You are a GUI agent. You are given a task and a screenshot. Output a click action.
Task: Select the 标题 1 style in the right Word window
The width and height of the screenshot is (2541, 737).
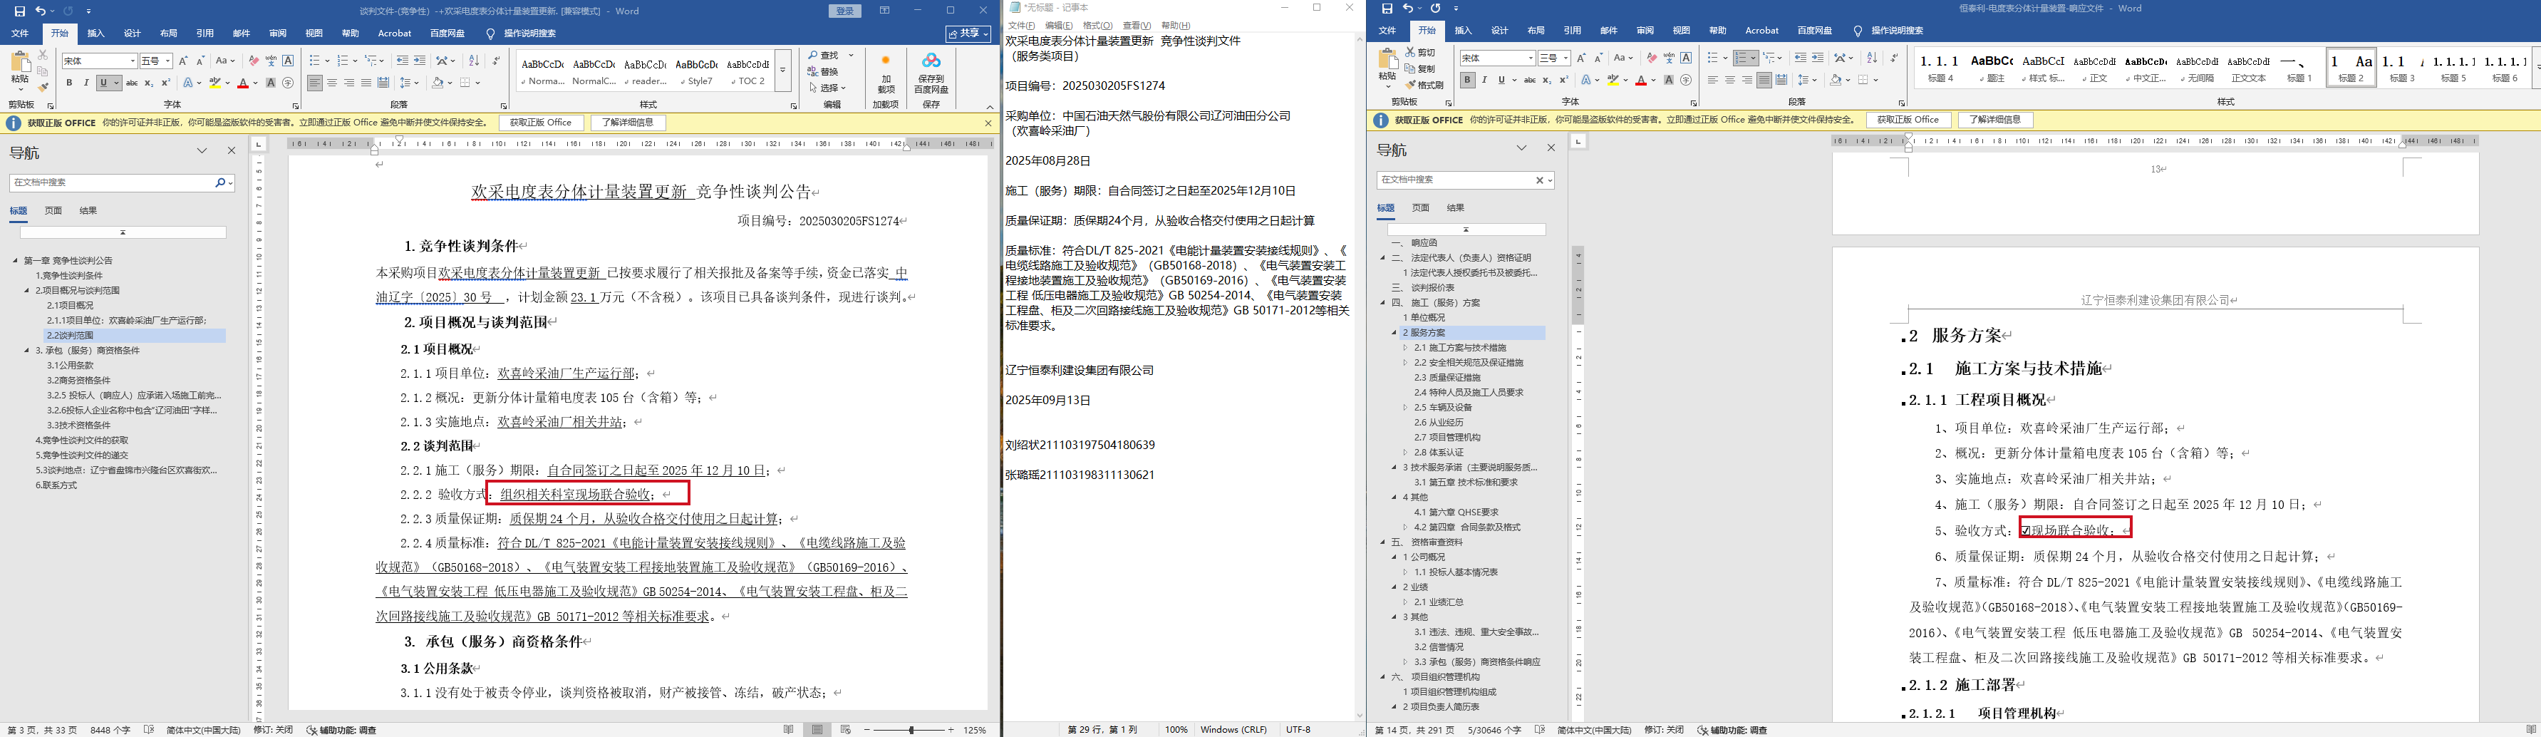(2299, 68)
